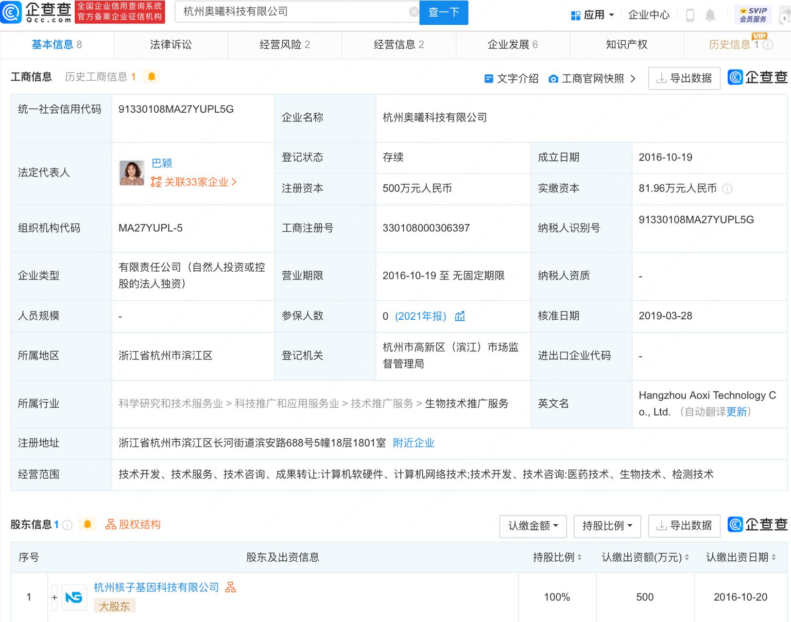
Task: Click 企查查 logo in 股东信息 section
Action: [x=757, y=524]
